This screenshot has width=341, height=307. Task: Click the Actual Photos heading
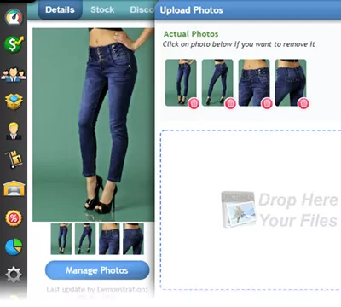[x=191, y=34]
